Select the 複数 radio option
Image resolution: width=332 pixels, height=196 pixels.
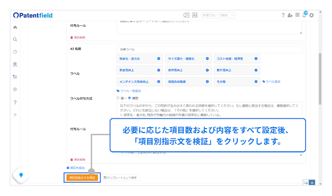(x=129, y=98)
